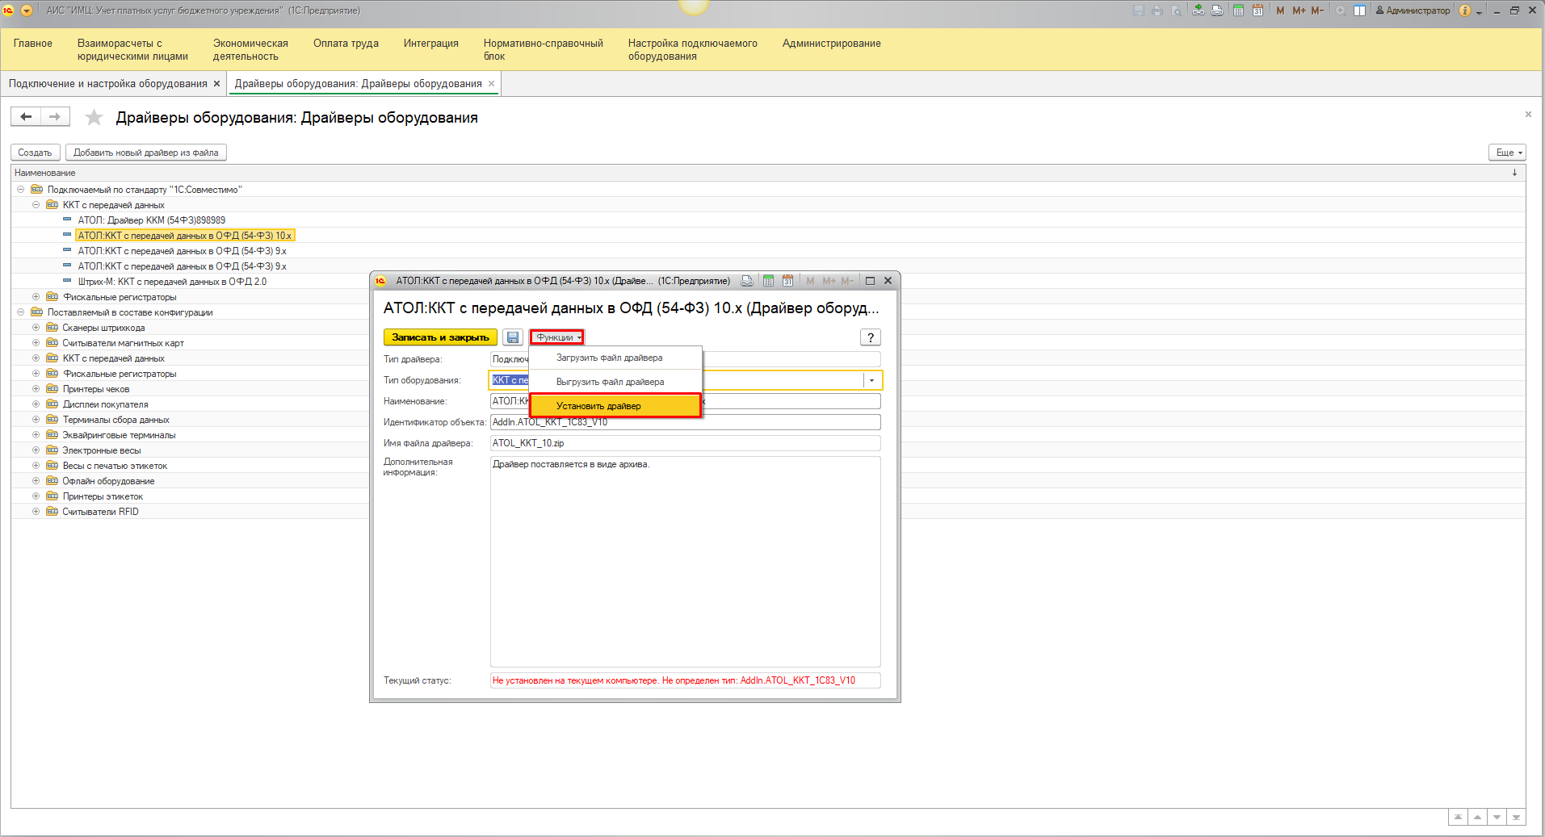Viewport: 1545px width, 837px height.
Task: Click the 'Имя файла драйвера' input field
Action: coord(685,443)
